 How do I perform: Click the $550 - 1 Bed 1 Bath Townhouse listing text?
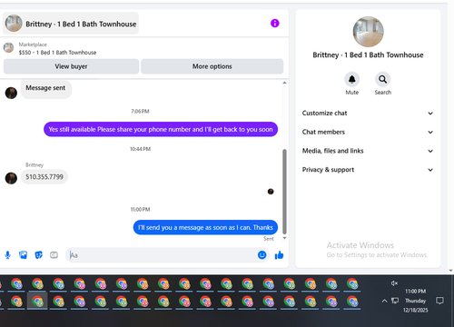coord(57,53)
